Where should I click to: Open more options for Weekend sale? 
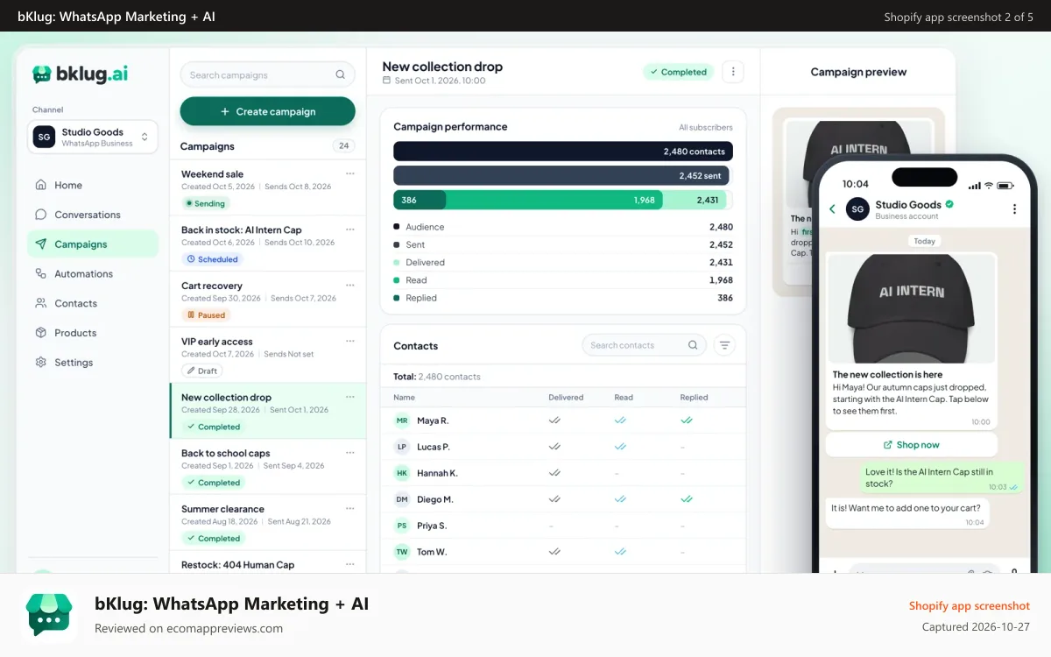(350, 173)
